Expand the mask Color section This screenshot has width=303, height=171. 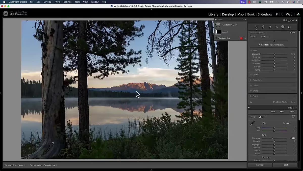pyautogui.click(x=251, y=75)
